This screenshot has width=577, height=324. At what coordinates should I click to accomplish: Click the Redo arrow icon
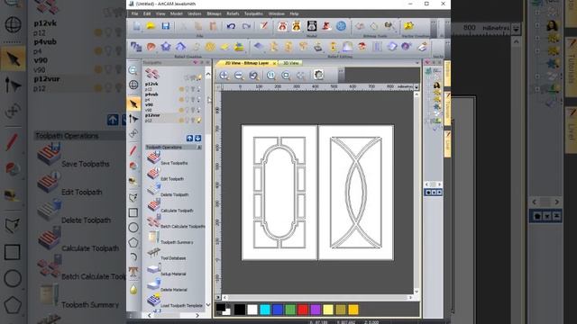[246, 26]
